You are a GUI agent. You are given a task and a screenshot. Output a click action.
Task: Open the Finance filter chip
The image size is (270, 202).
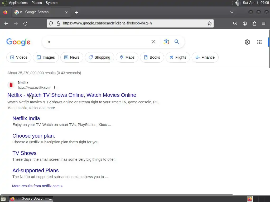205,57
